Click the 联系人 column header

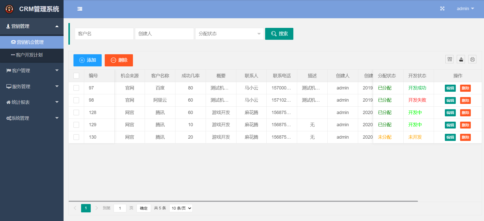tap(251, 76)
